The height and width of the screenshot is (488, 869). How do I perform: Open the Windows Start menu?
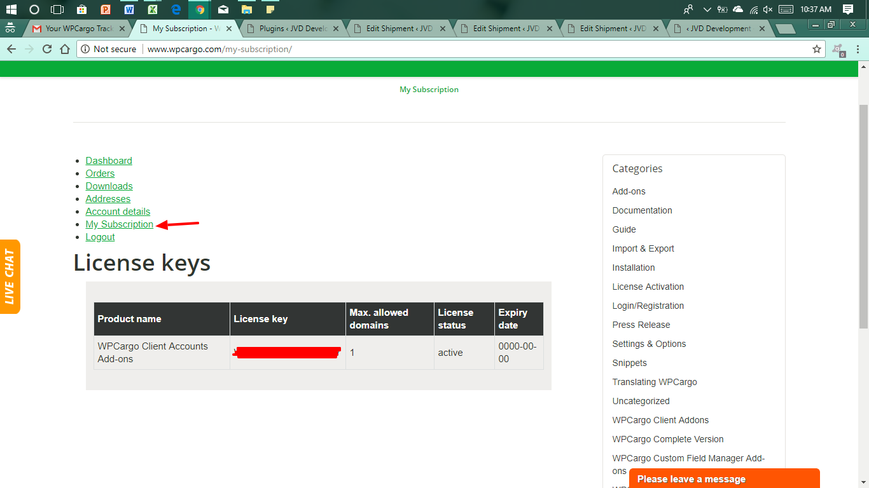tap(11, 10)
